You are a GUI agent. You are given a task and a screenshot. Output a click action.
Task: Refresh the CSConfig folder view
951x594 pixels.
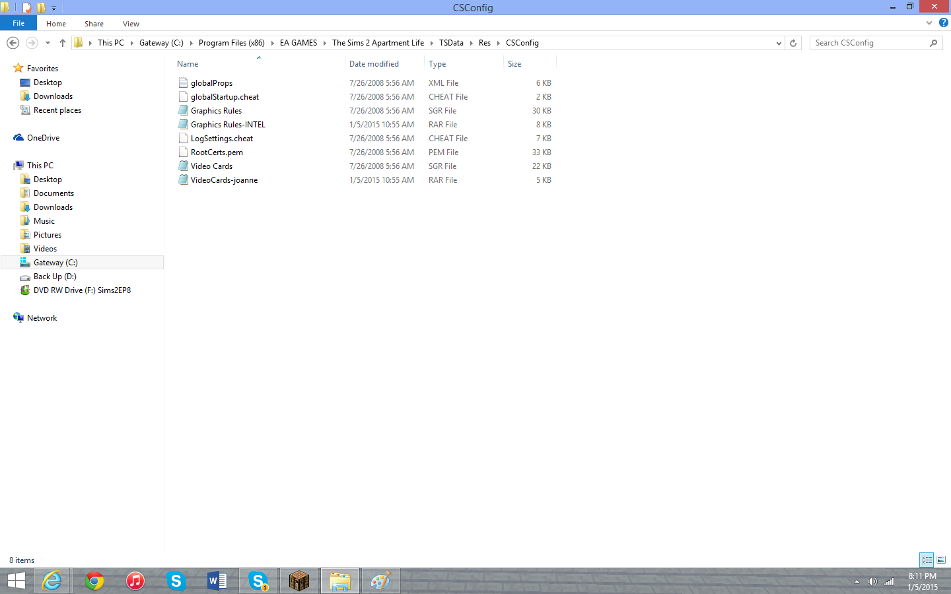point(793,43)
